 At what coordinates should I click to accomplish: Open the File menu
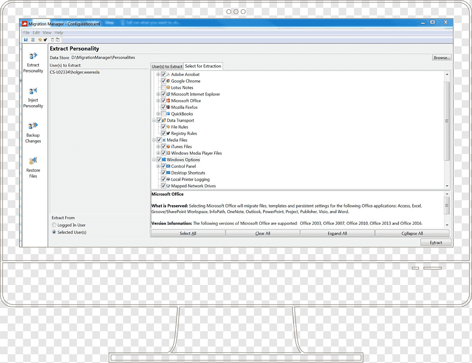(x=27, y=32)
